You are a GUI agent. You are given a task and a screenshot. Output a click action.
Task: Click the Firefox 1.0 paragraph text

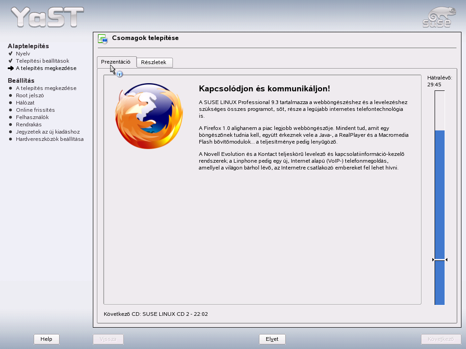(x=304, y=135)
